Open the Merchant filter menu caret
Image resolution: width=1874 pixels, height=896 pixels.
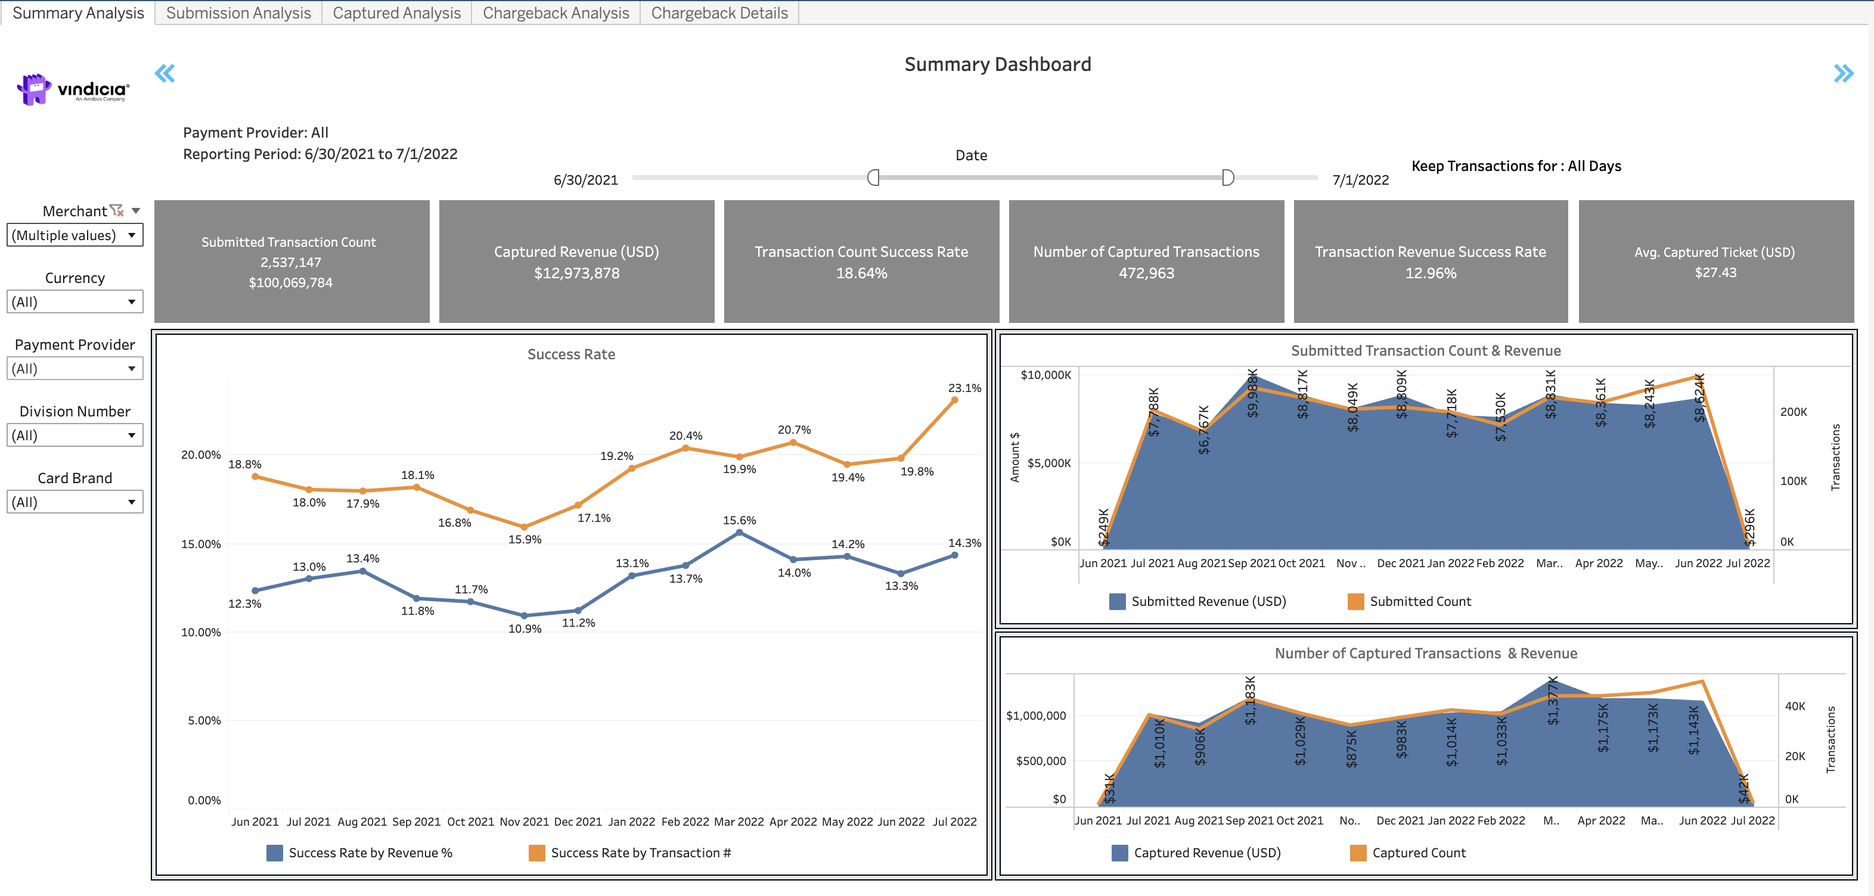point(136,211)
